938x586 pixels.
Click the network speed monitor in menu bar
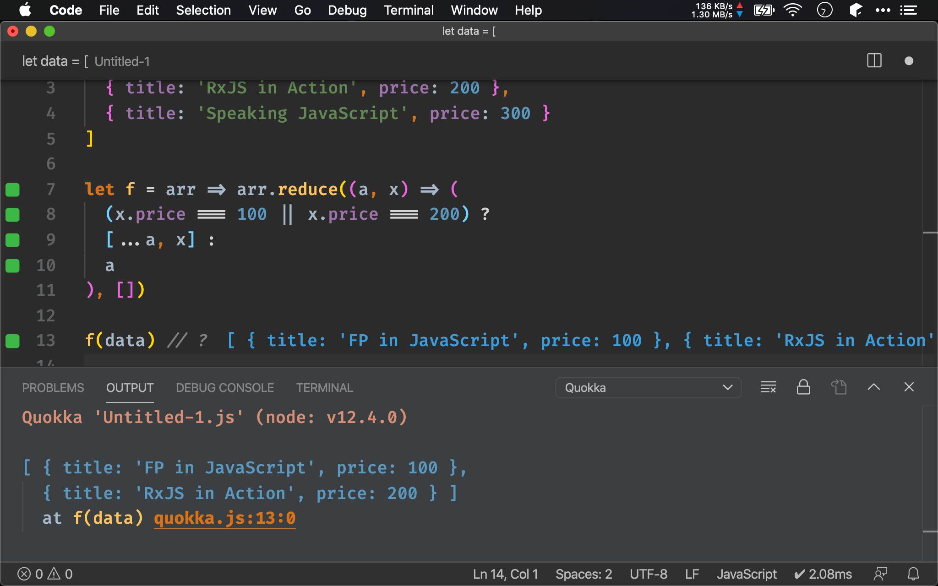click(x=717, y=10)
